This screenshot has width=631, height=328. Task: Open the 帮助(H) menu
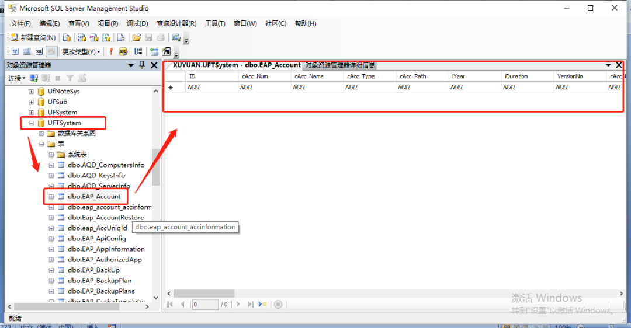306,23
